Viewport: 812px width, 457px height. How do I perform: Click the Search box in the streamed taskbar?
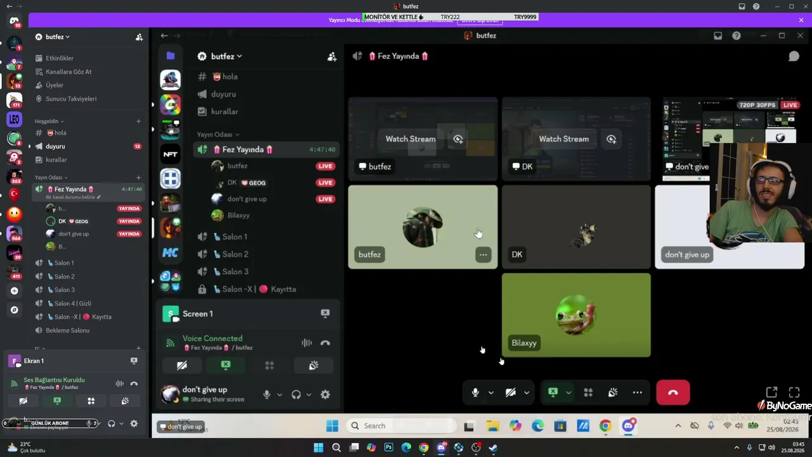[401, 426]
